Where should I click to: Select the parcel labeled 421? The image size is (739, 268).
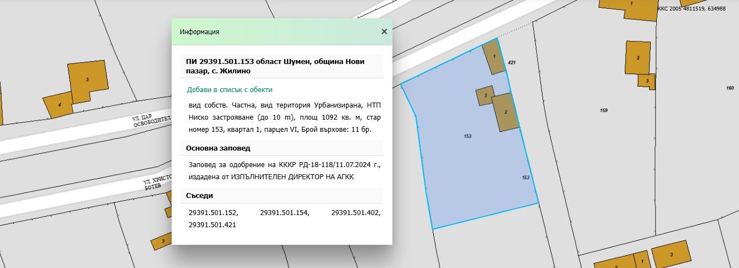coord(512,63)
